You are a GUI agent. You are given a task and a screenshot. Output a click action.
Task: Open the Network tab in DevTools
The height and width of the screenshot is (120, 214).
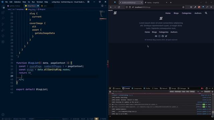click(x=164, y=88)
